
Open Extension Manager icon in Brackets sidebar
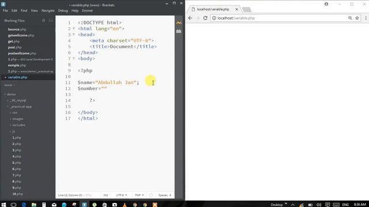click(179, 31)
